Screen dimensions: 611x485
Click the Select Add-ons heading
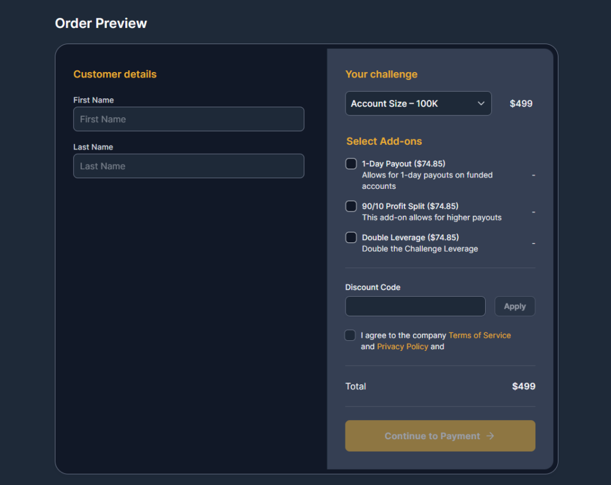pyautogui.click(x=384, y=141)
